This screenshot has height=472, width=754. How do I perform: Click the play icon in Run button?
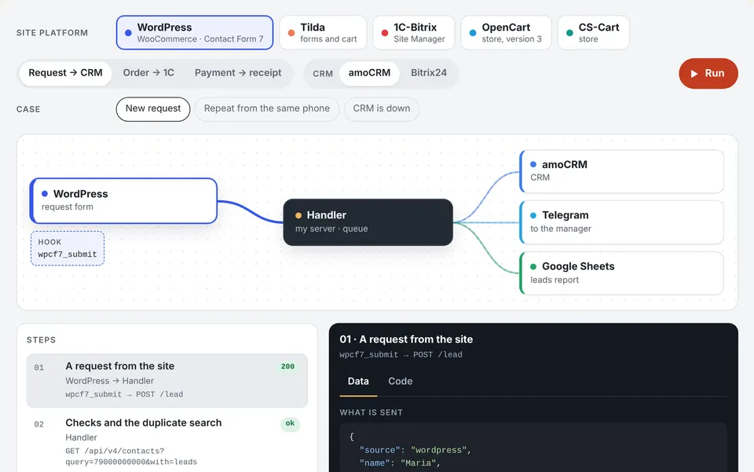694,74
